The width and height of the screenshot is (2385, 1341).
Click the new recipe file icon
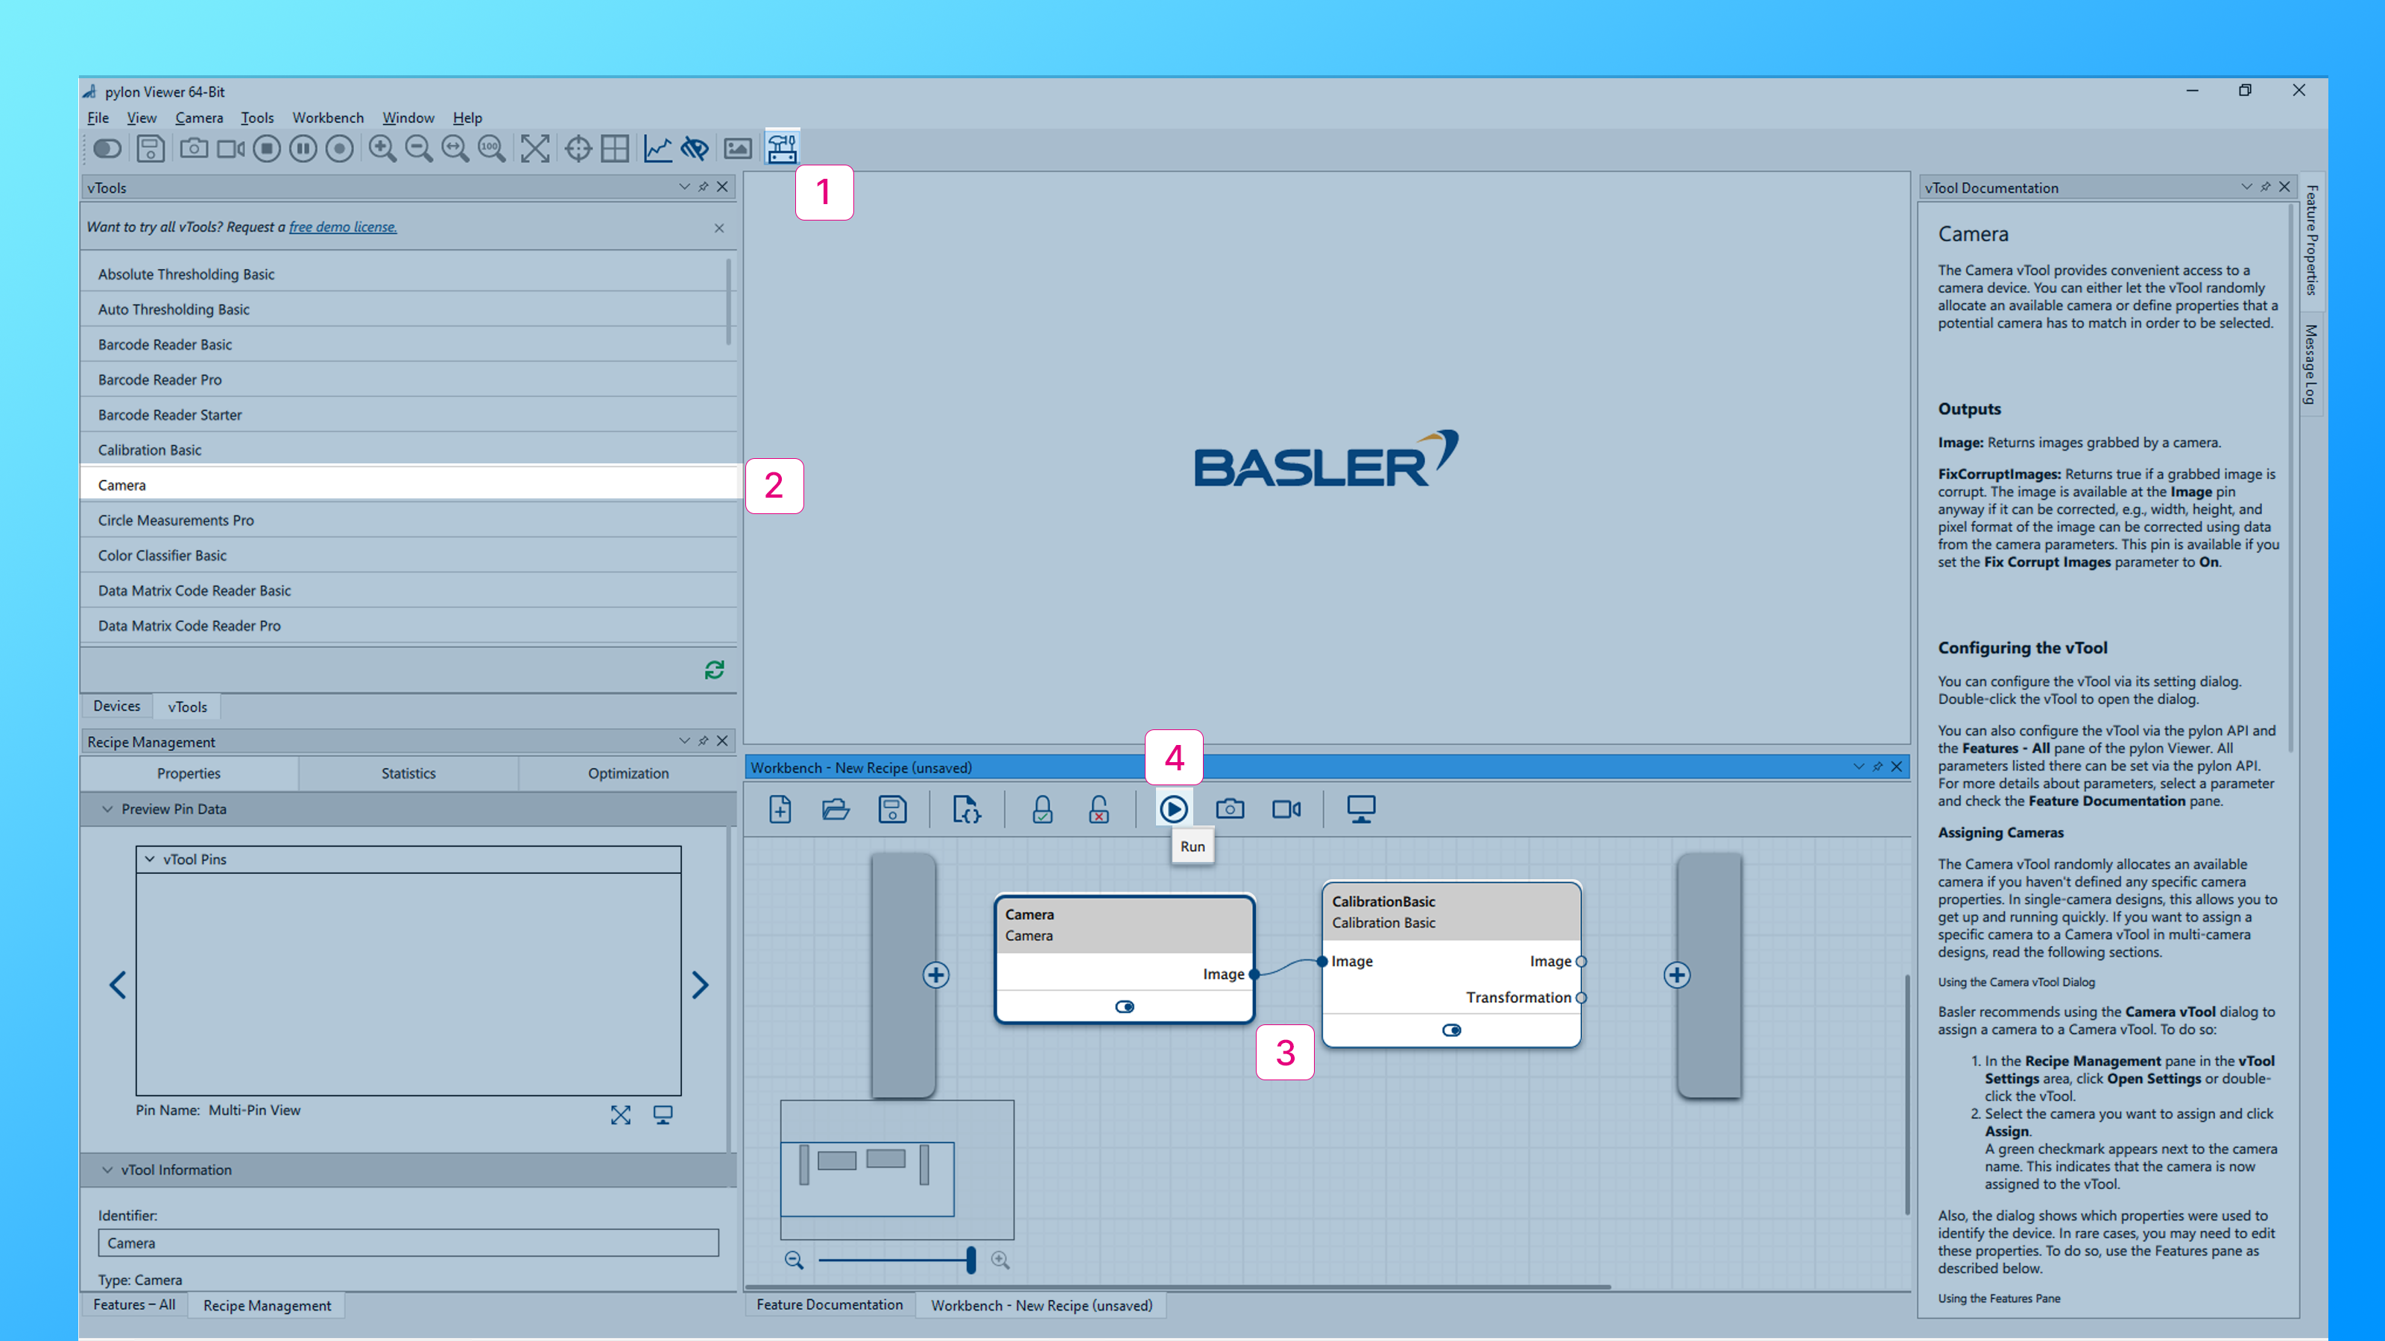pos(780,809)
